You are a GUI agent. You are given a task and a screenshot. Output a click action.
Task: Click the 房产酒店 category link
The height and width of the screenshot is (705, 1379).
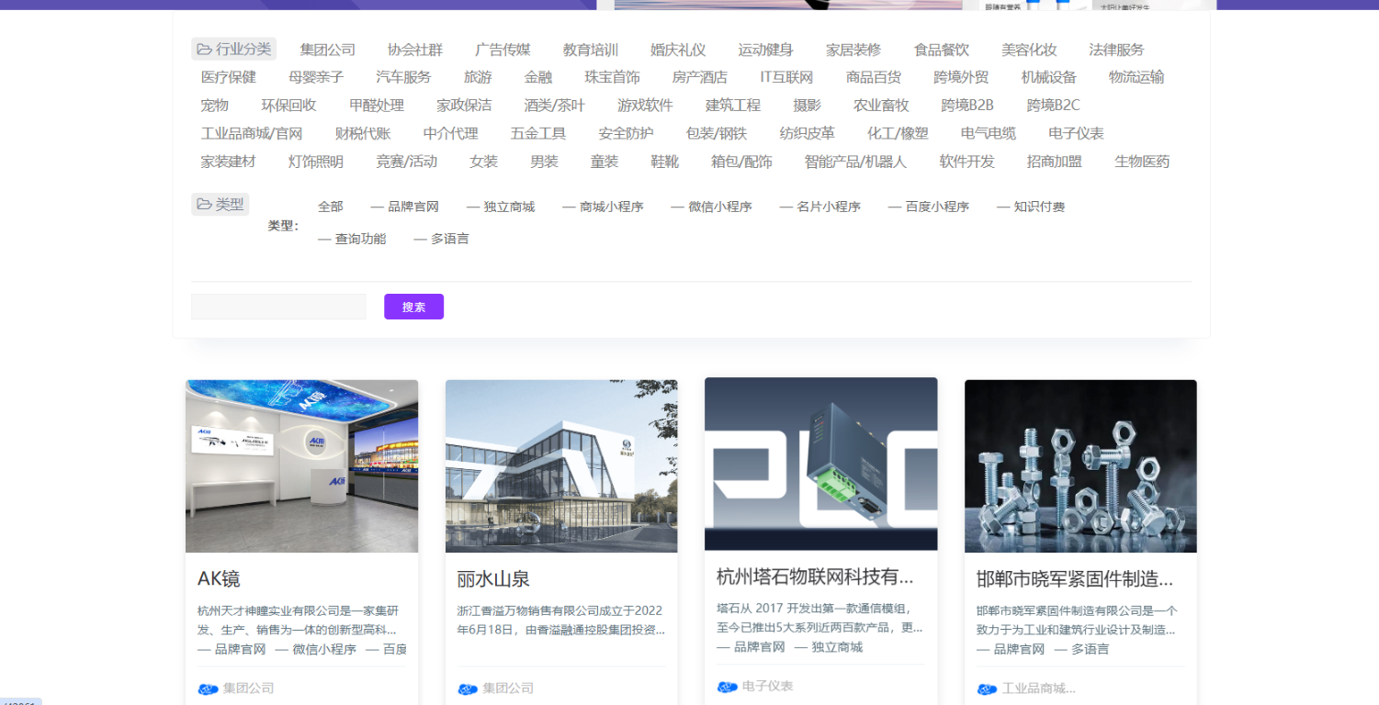point(700,77)
